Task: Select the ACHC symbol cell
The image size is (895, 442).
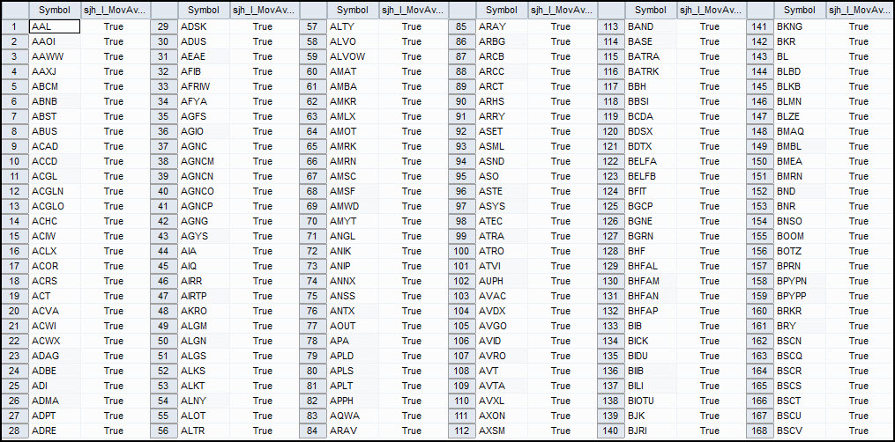Action: click(54, 221)
